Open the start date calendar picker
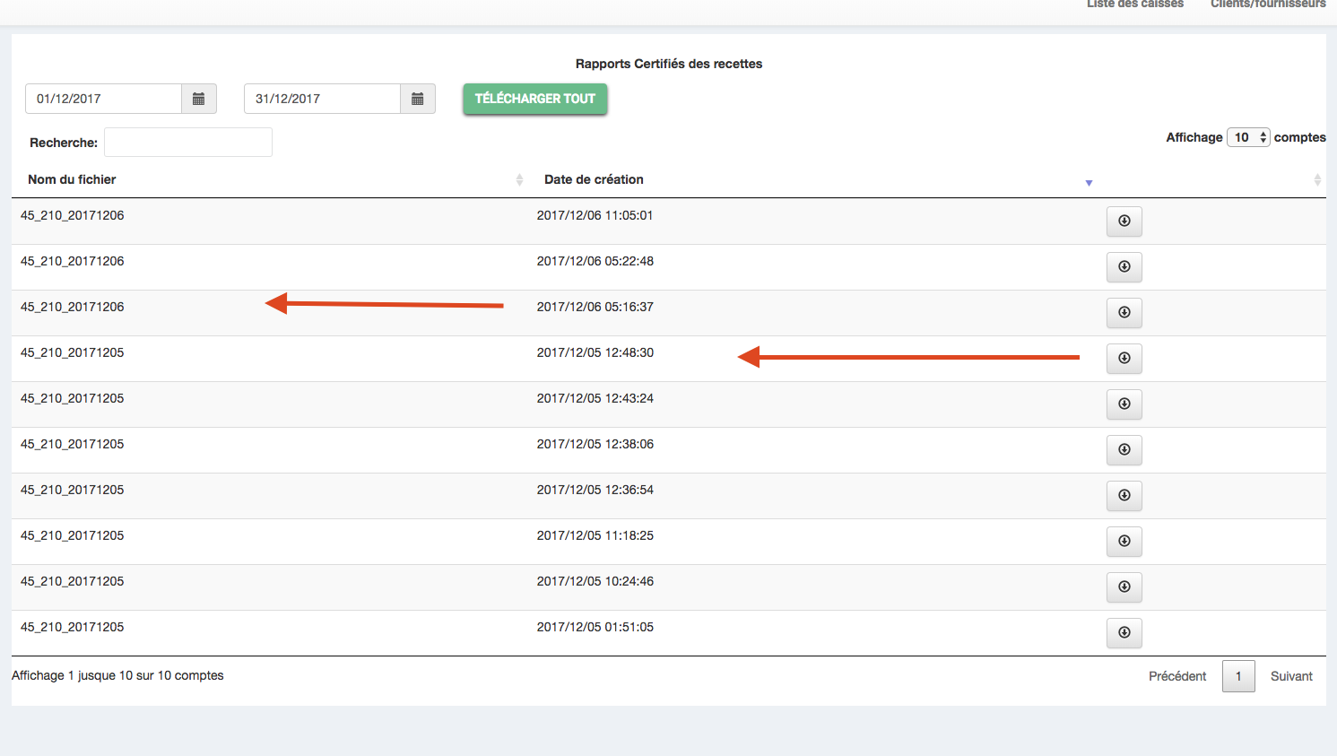This screenshot has width=1337, height=756. [x=199, y=99]
